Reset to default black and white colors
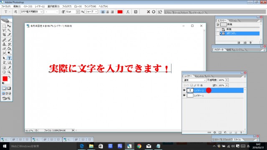This screenshot has height=150, width=267. pyautogui.click(x=3, y=83)
